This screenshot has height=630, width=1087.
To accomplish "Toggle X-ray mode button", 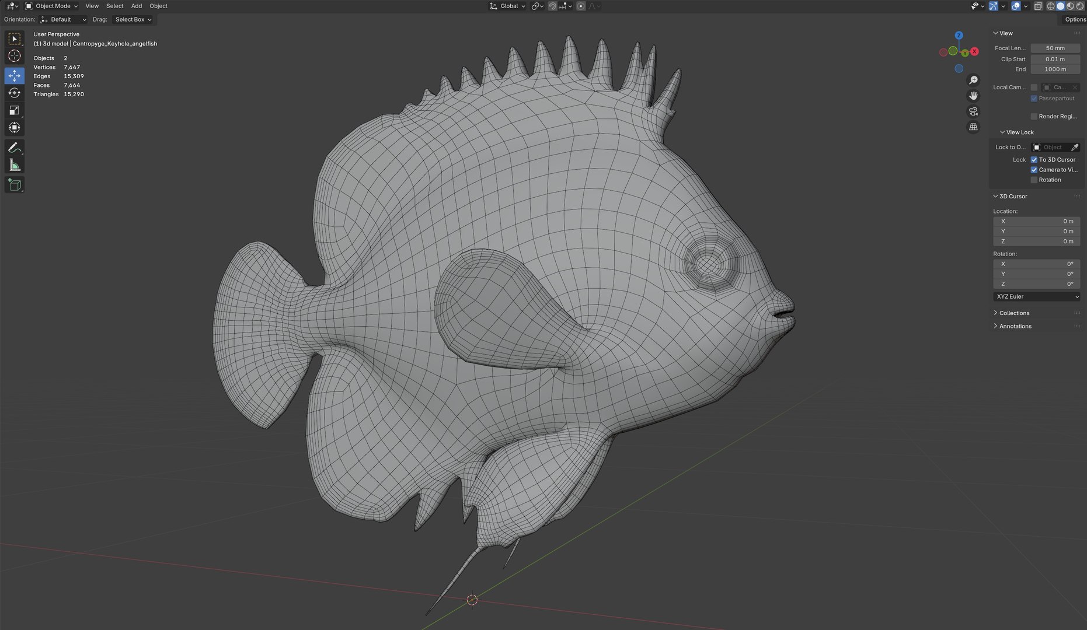I will point(1038,6).
